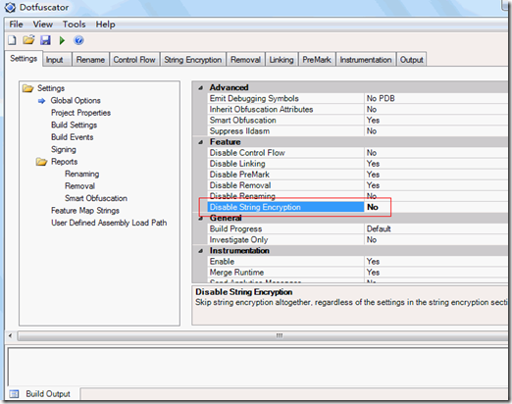512x404 pixels.
Task: Collapse the Instrumentation property group
Action: (x=201, y=251)
